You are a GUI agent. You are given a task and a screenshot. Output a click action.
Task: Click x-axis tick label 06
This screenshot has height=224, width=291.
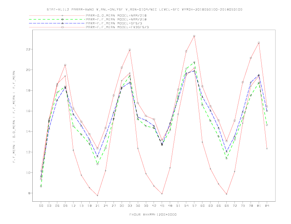pyautogui.click(x=57, y=206)
